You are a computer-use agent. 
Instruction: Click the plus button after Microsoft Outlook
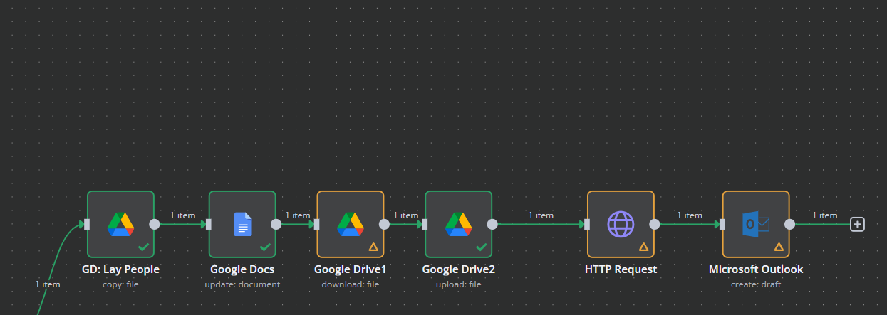tap(858, 224)
